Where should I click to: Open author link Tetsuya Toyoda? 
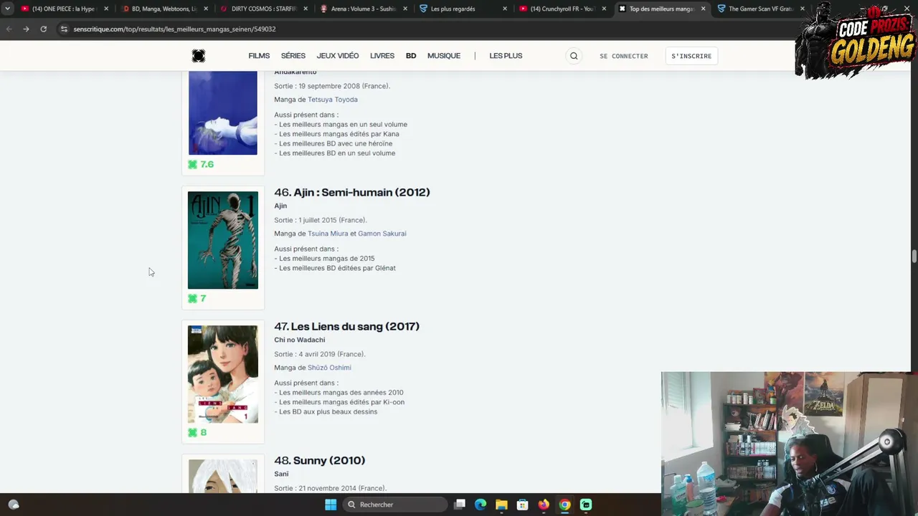333,100
